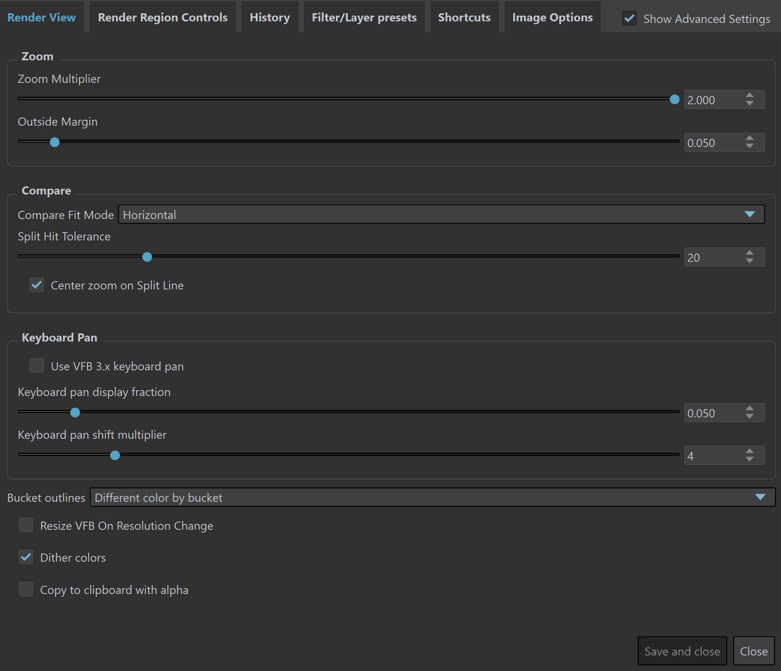The height and width of the screenshot is (671, 781).
Task: Disable Dither colors option
Action: [26, 557]
